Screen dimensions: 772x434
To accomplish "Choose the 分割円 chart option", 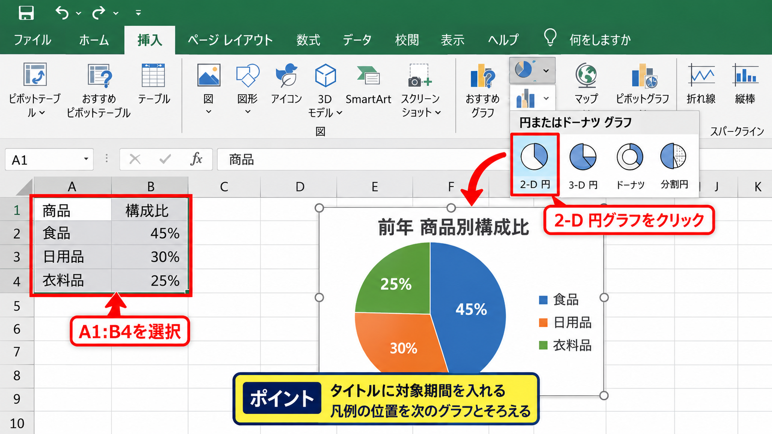I will (674, 165).
